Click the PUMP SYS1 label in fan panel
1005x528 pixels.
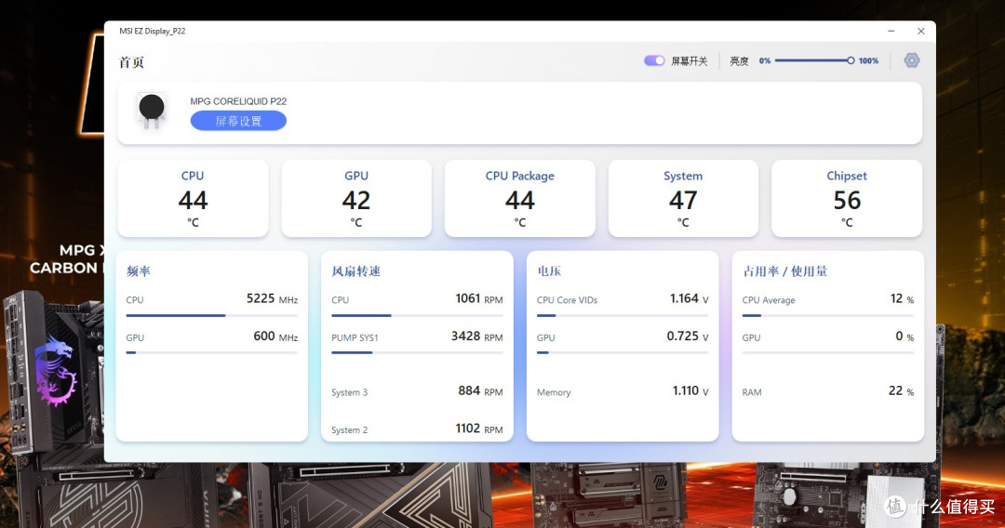(355, 338)
